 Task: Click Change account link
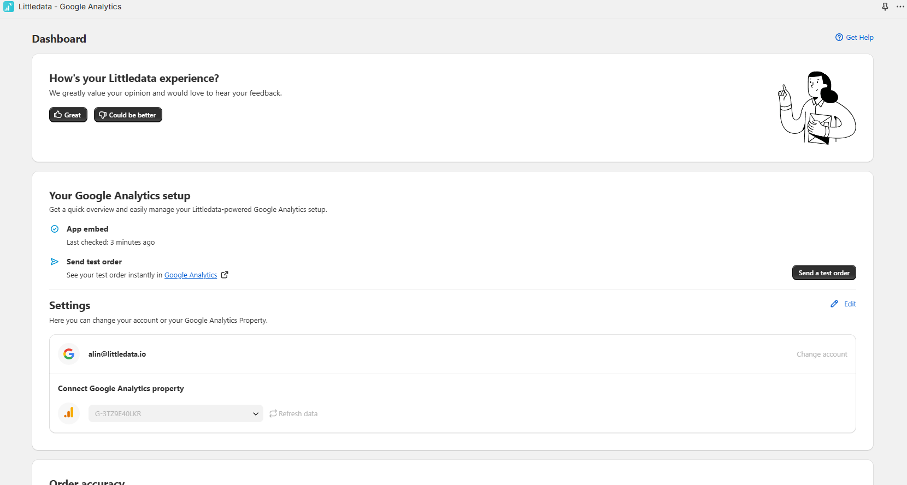coord(822,354)
